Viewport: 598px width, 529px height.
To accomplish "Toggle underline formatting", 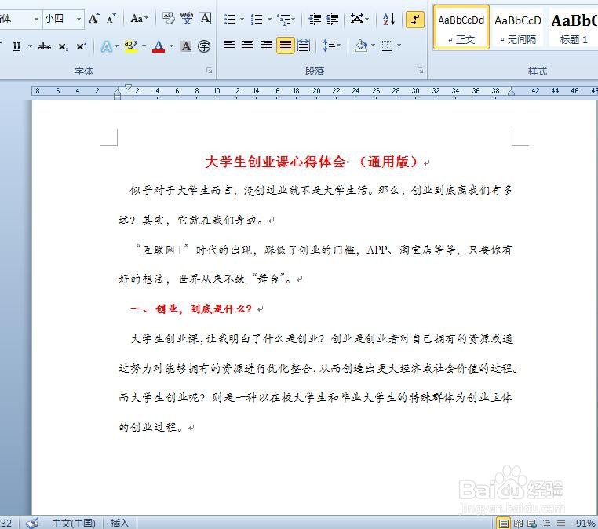I will (16, 46).
